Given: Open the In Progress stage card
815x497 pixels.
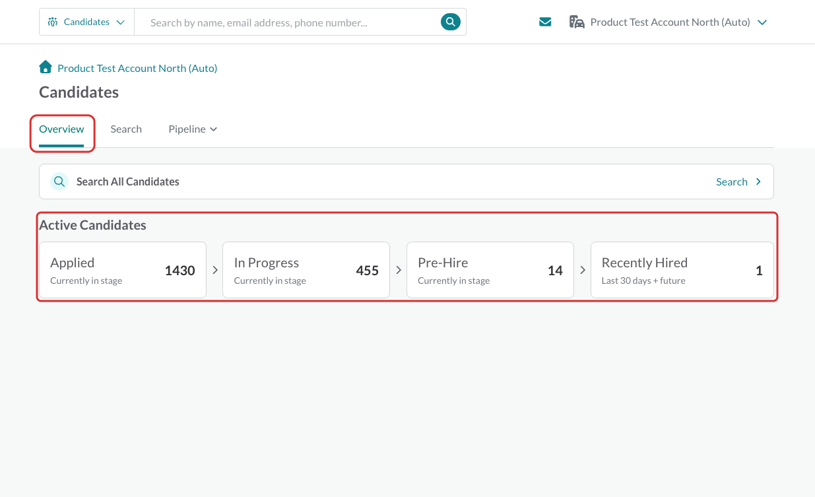Looking at the screenshot, I should (306, 270).
